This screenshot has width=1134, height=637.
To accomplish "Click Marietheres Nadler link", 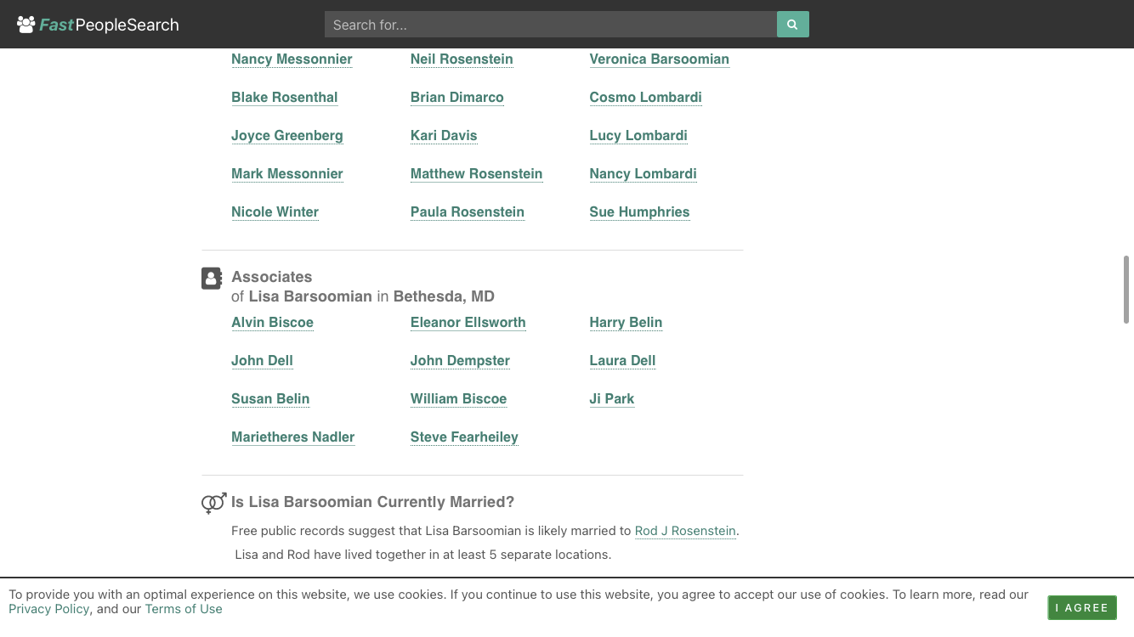I will point(293,437).
